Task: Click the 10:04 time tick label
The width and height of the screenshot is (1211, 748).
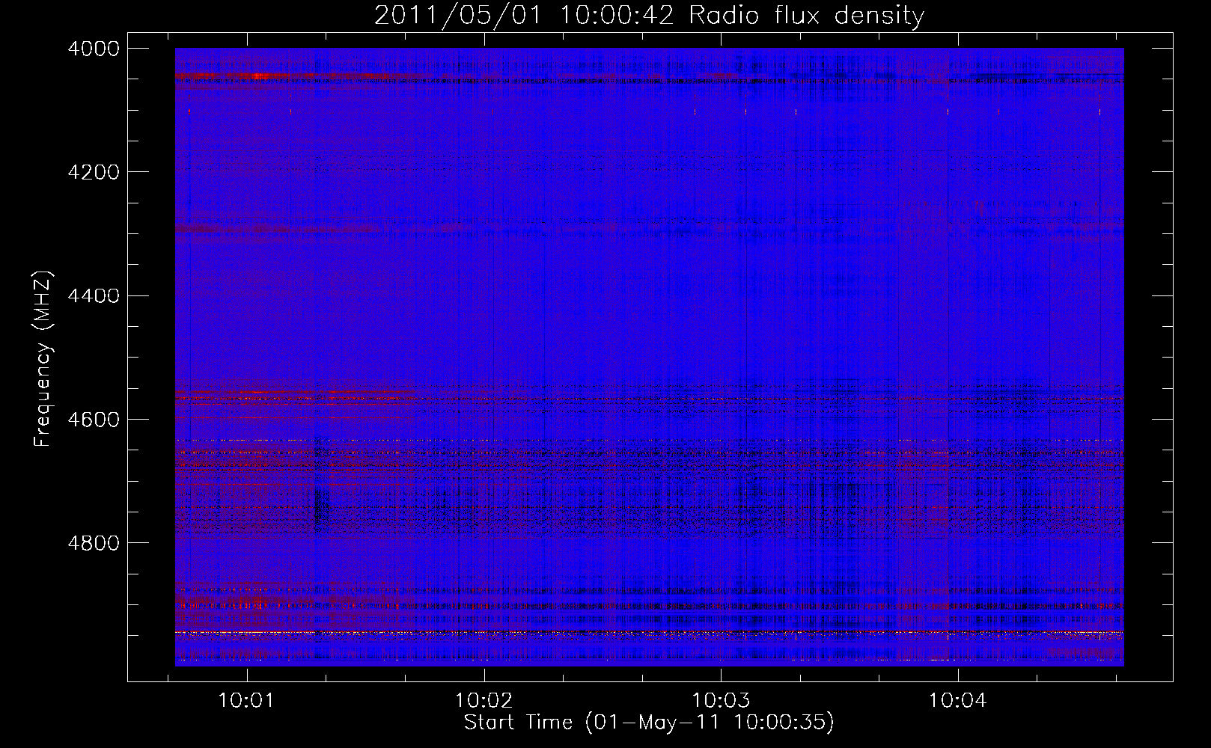Action: click(x=958, y=701)
